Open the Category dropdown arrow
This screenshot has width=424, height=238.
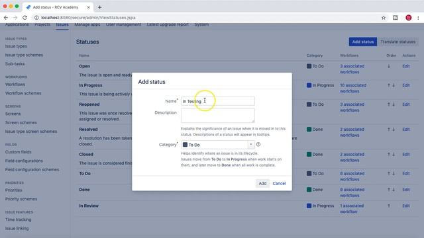[251, 145]
